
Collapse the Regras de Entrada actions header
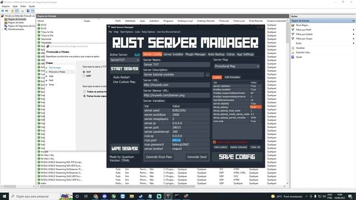(353, 21)
